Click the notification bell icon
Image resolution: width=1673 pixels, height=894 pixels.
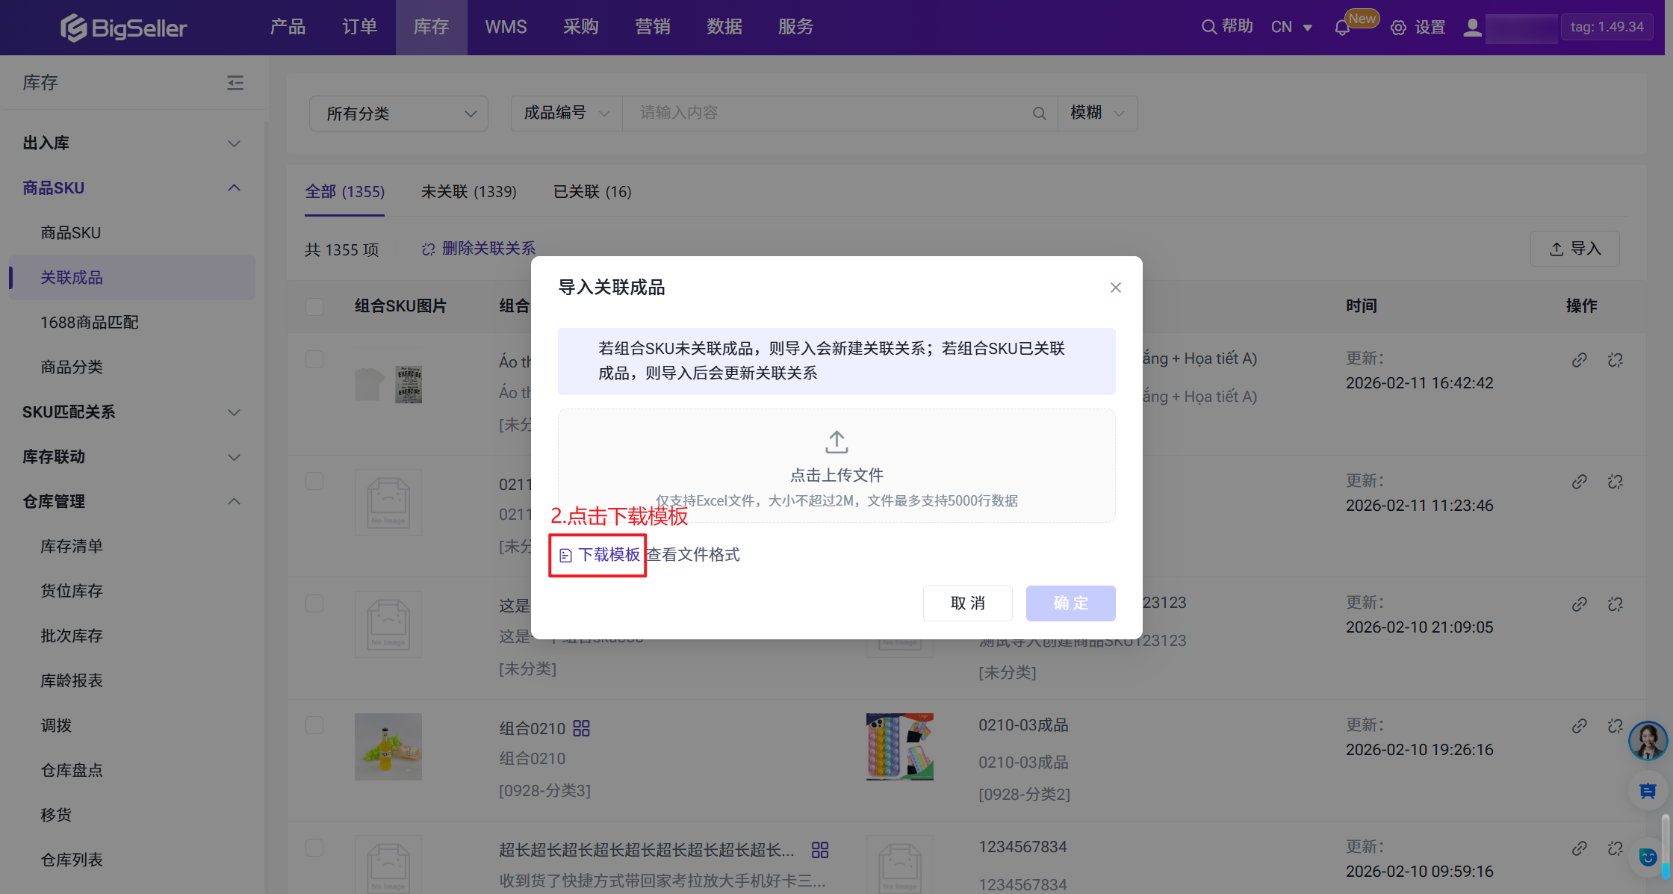1342,28
